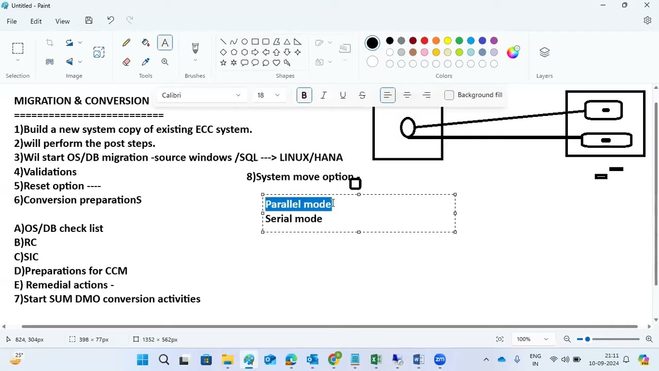Select the red color swatch
Image resolution: width=659 pixels, height=371 pixels.
(x=424, y=41)
